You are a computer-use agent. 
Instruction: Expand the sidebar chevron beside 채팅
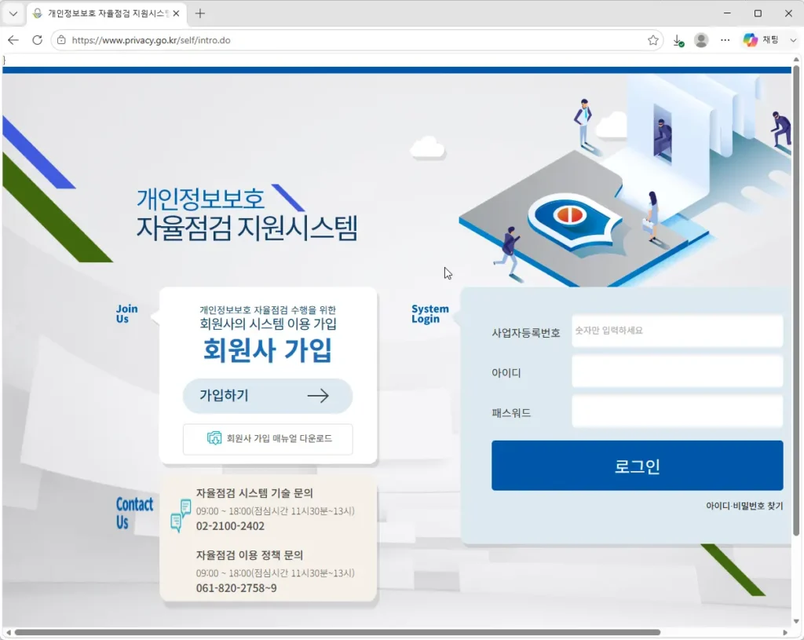[x=793, y=40]
